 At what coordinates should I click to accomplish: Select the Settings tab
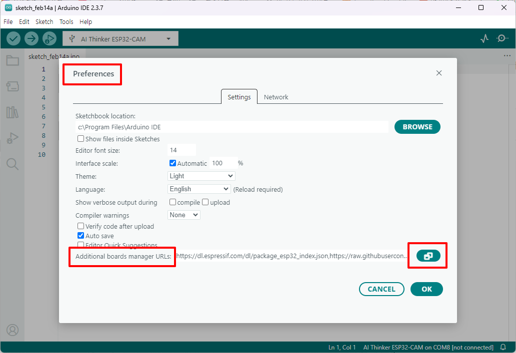point(239,97)
